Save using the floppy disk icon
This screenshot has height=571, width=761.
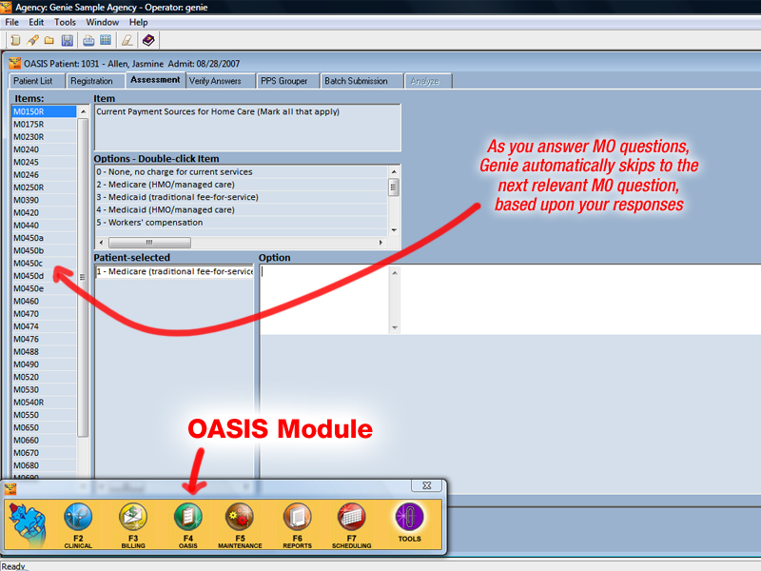pyautogui.click(x=67, y=40)
